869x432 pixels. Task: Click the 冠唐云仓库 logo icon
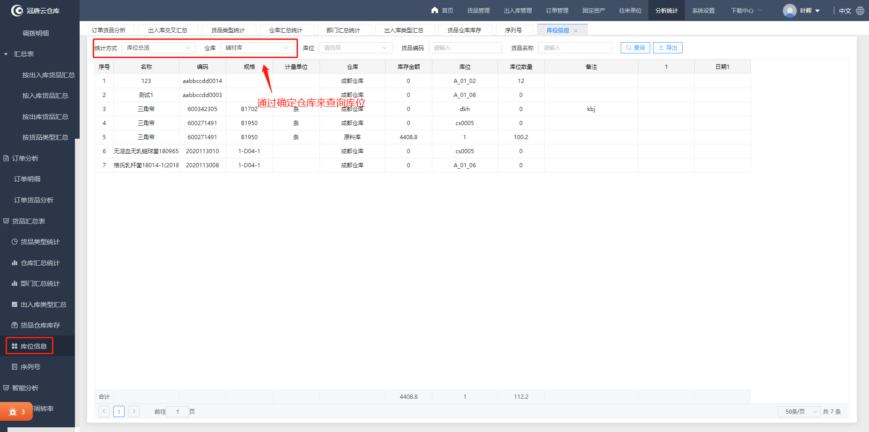point(17,10)
